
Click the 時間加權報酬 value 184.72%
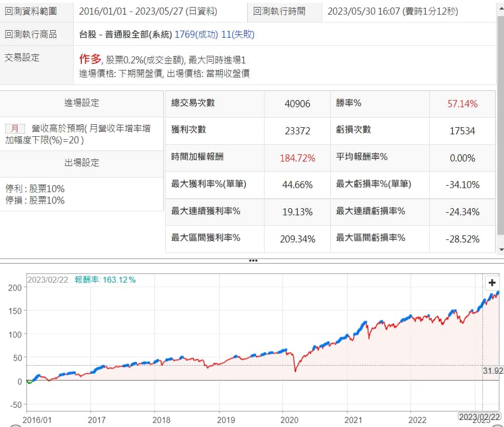coord(298,158)
